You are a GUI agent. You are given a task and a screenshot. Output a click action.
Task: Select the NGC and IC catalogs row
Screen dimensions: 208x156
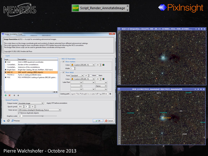click(x=31, y=72)
